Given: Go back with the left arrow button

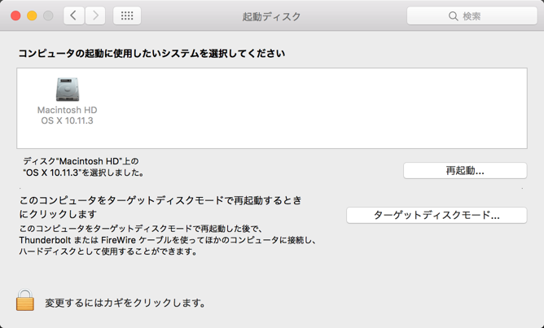Looking at the screenshot, I should click(73, 15).
